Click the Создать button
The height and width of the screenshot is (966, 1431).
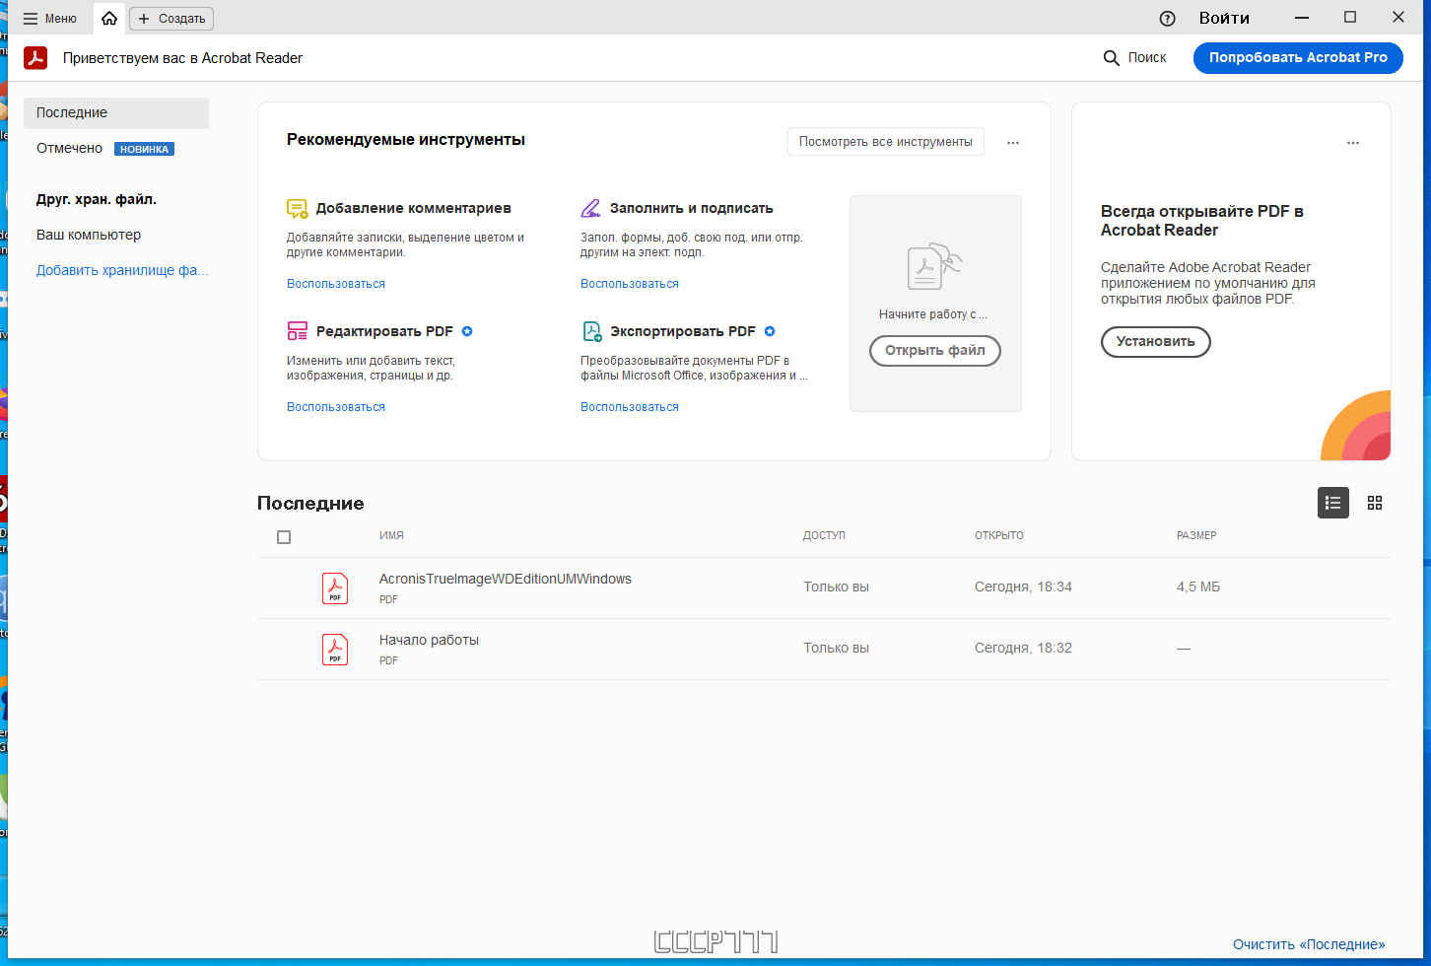[172, 19]
